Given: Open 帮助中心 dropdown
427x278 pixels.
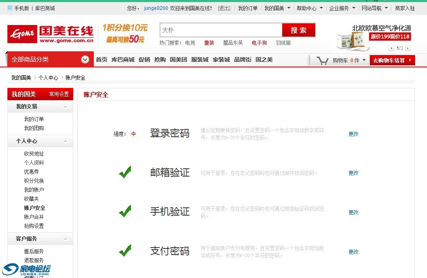Looking at the screenshot, I should (x=310, y=9).
